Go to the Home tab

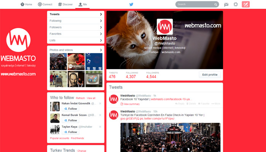click(x=26, y=5)
